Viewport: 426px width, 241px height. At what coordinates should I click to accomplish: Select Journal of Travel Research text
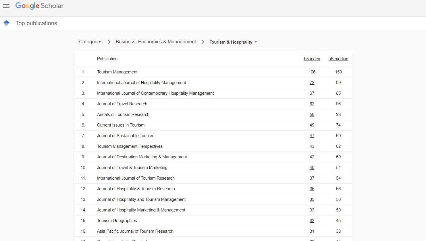[x=122, y=104]
